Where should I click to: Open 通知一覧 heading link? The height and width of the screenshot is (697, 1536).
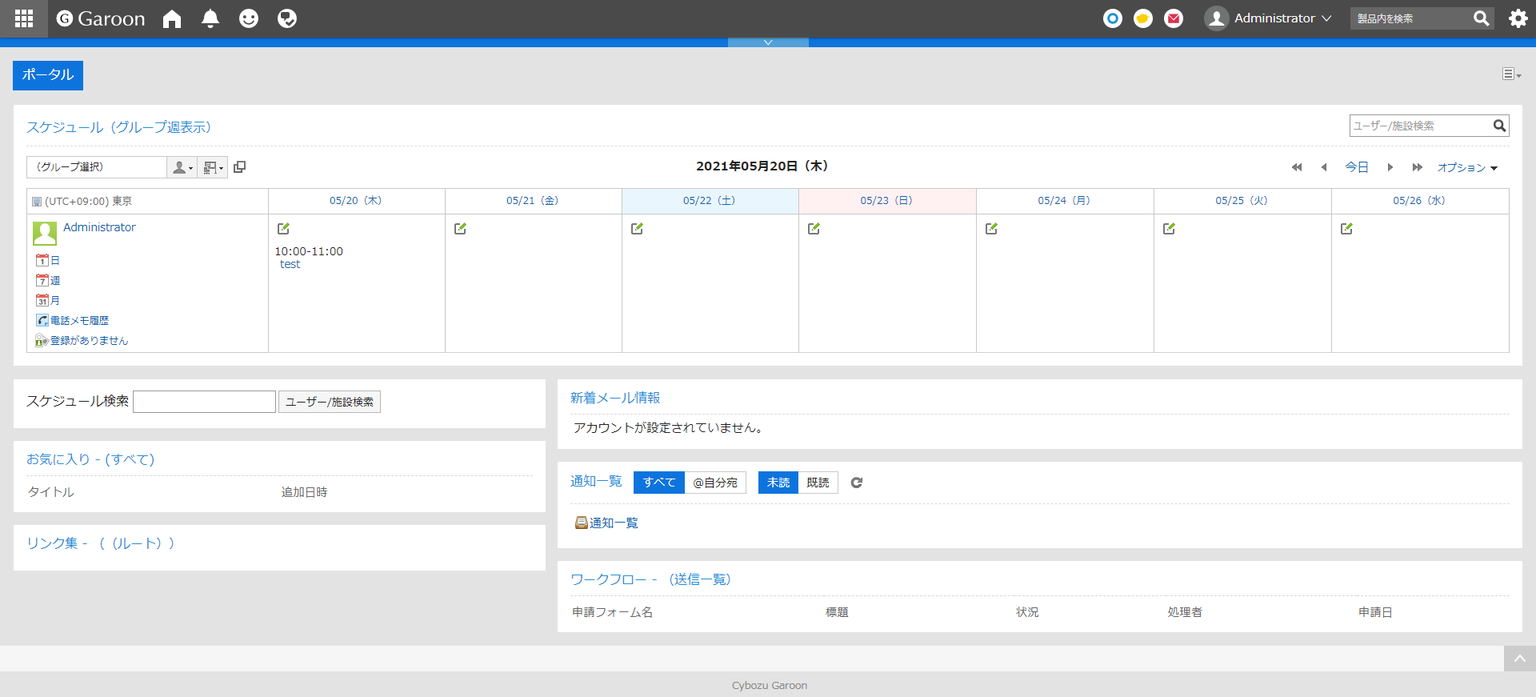point(596,481)
